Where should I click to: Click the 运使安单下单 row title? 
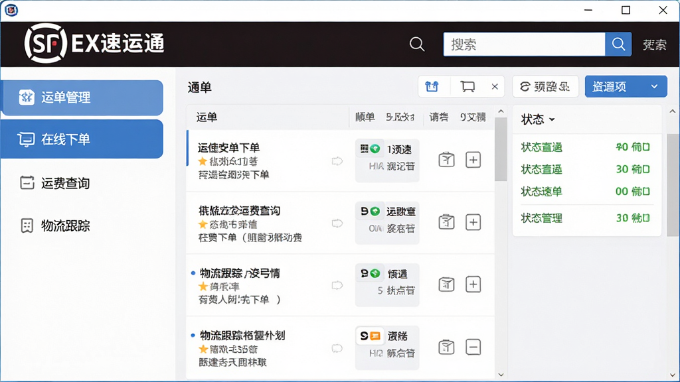coord(228,148)
